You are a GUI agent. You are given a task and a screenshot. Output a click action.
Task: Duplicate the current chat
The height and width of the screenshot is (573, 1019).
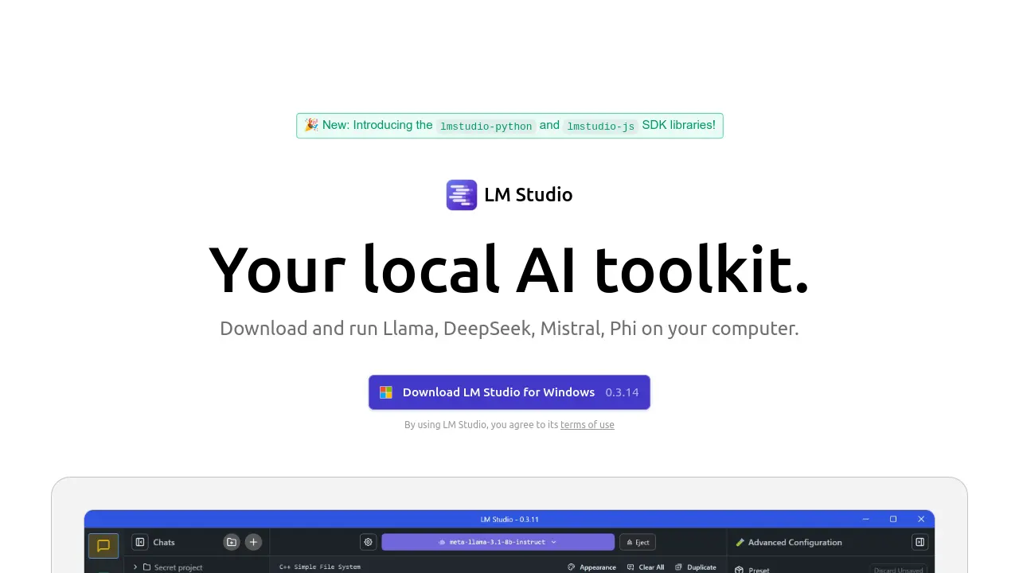[696, 567]
